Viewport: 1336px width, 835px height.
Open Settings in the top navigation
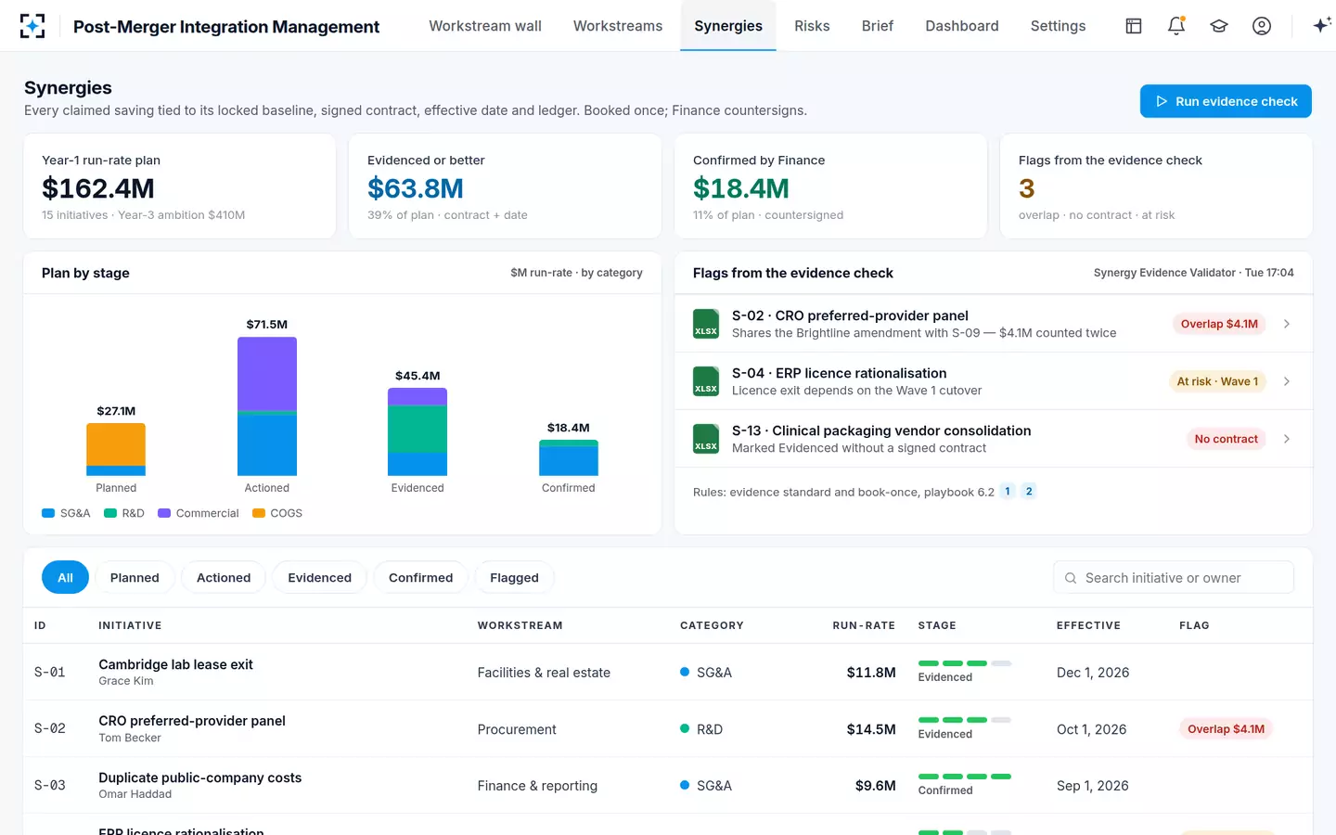(x=1058, y=26)
